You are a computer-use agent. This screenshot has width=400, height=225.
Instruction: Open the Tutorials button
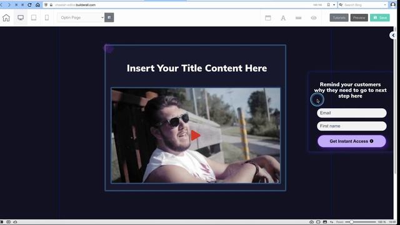[x=339, y=17]
